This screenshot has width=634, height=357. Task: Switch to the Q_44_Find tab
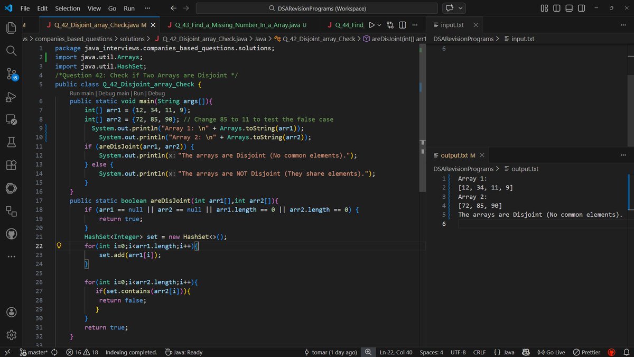(346, 25)
